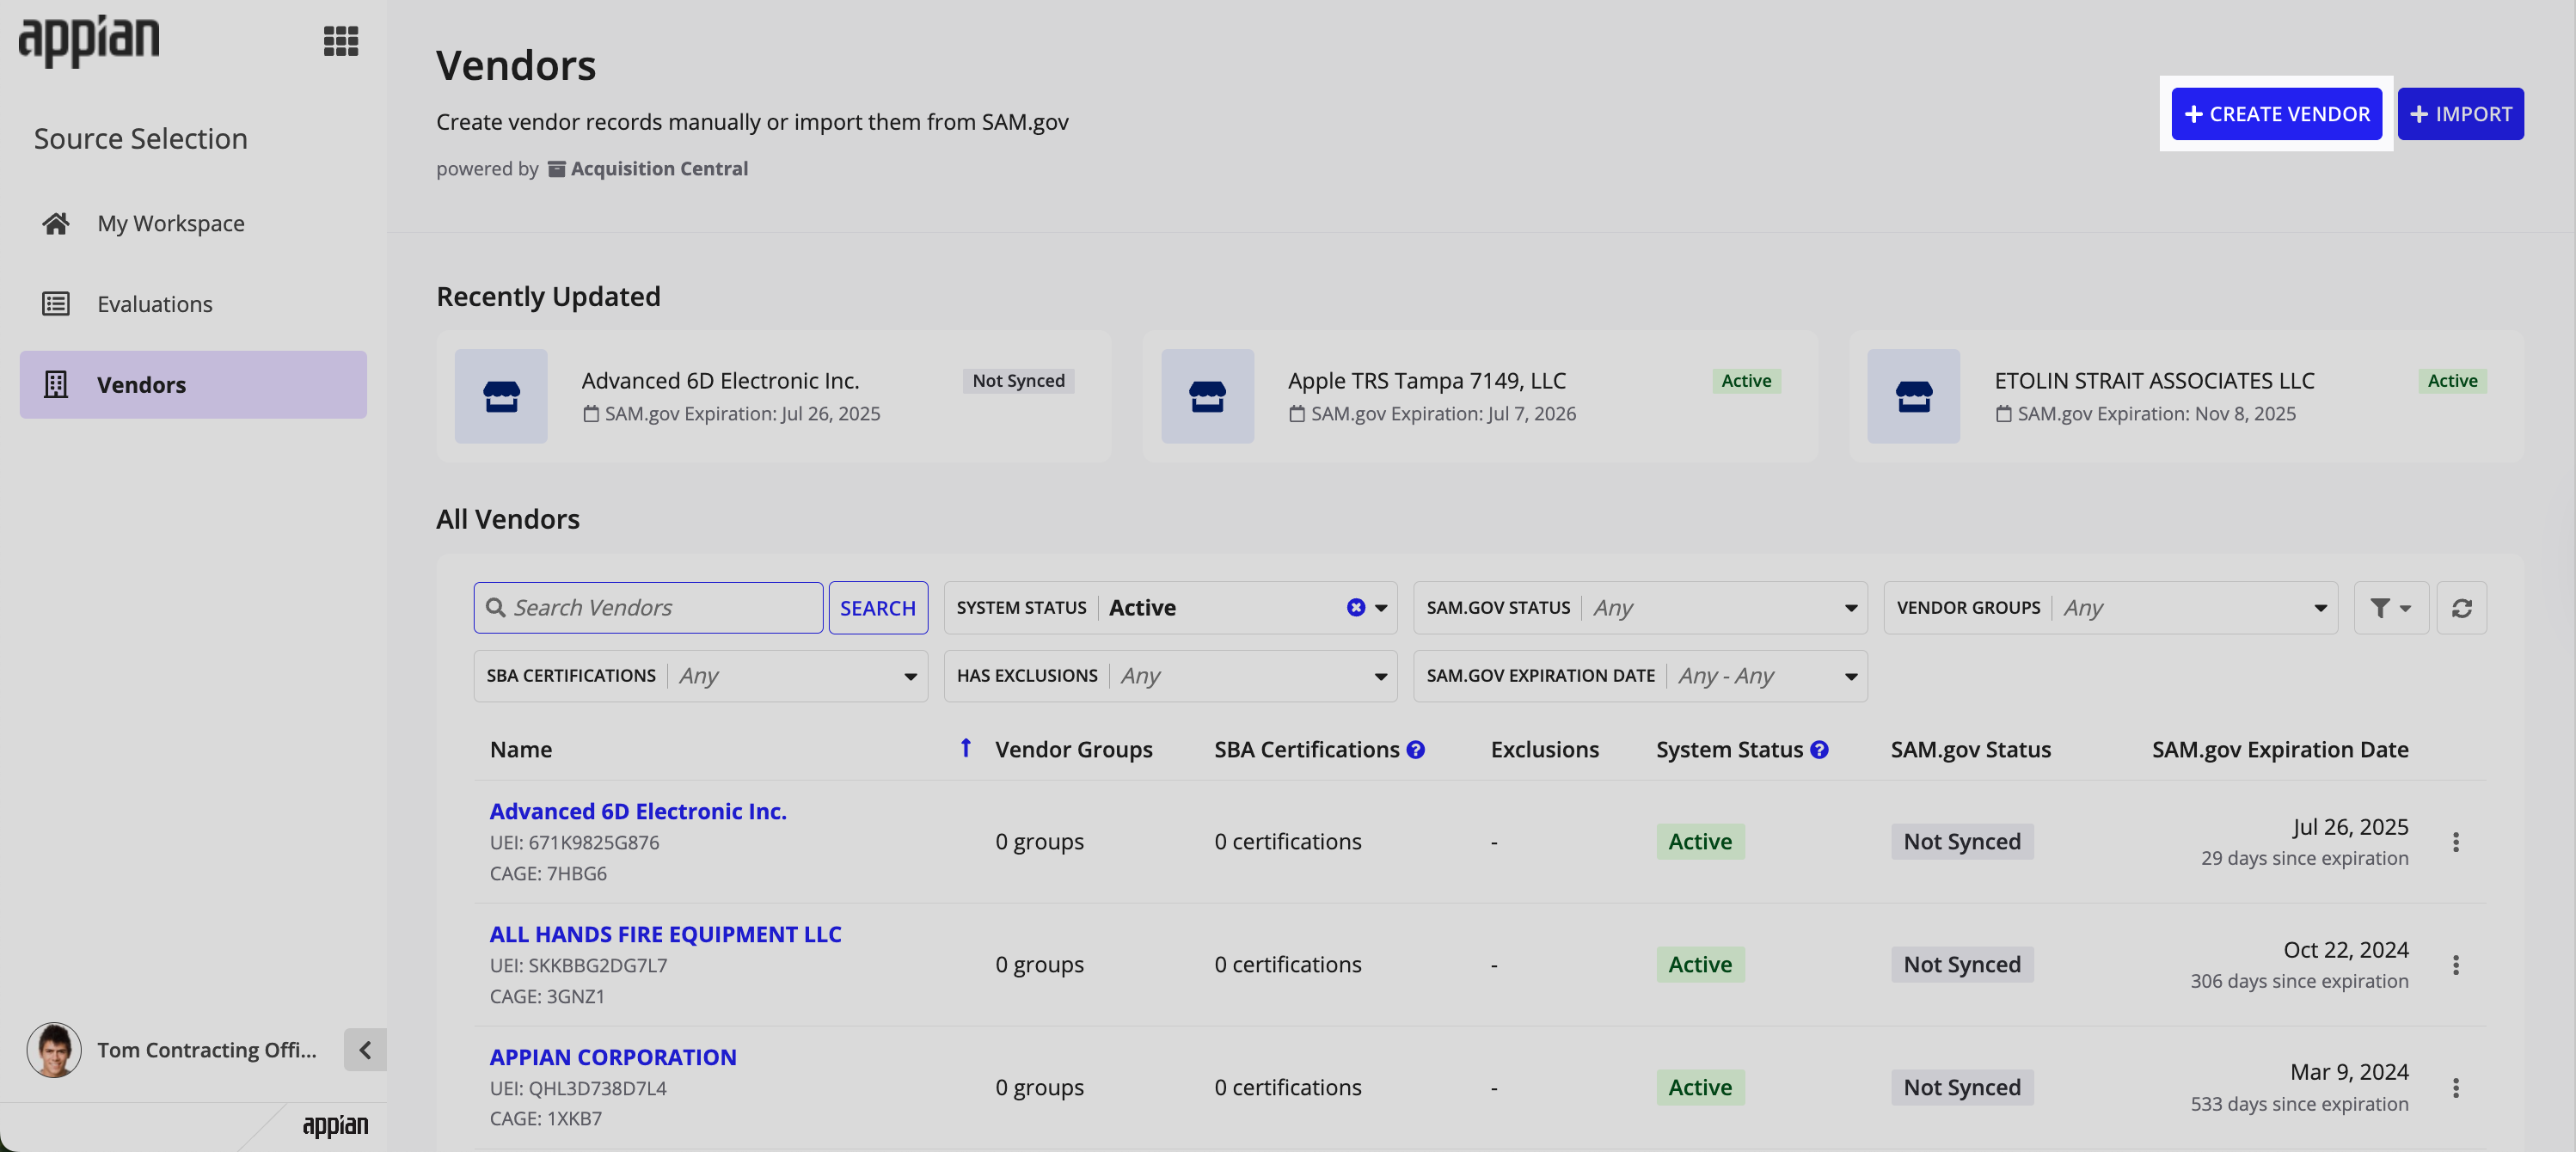Focus the Search Vendors field
The height and width of the screenshot is (1152, 2576).
(649, 607)
